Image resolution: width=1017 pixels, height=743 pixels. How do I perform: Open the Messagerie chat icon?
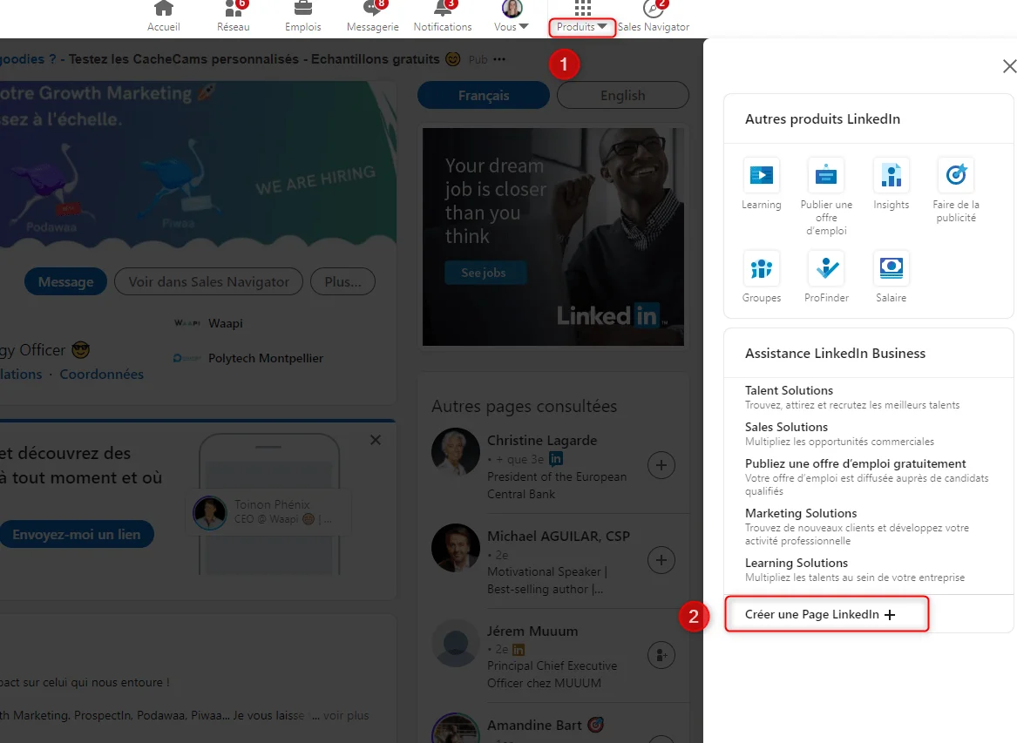point(373,17)
